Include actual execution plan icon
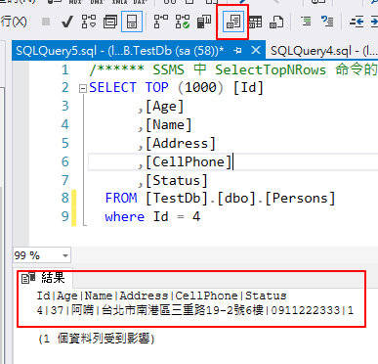The width and height of the screenshot is (378, 364). [x=161, y=22]
